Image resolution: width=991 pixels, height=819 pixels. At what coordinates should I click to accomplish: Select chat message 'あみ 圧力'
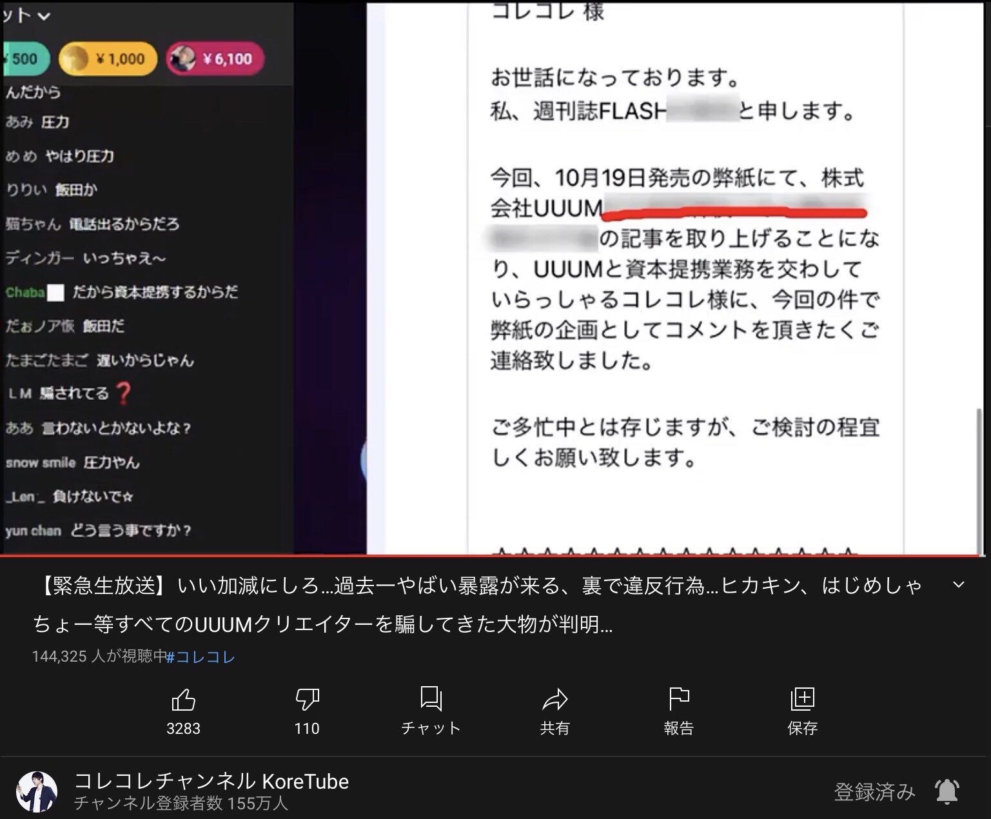(x=37, y=122)
